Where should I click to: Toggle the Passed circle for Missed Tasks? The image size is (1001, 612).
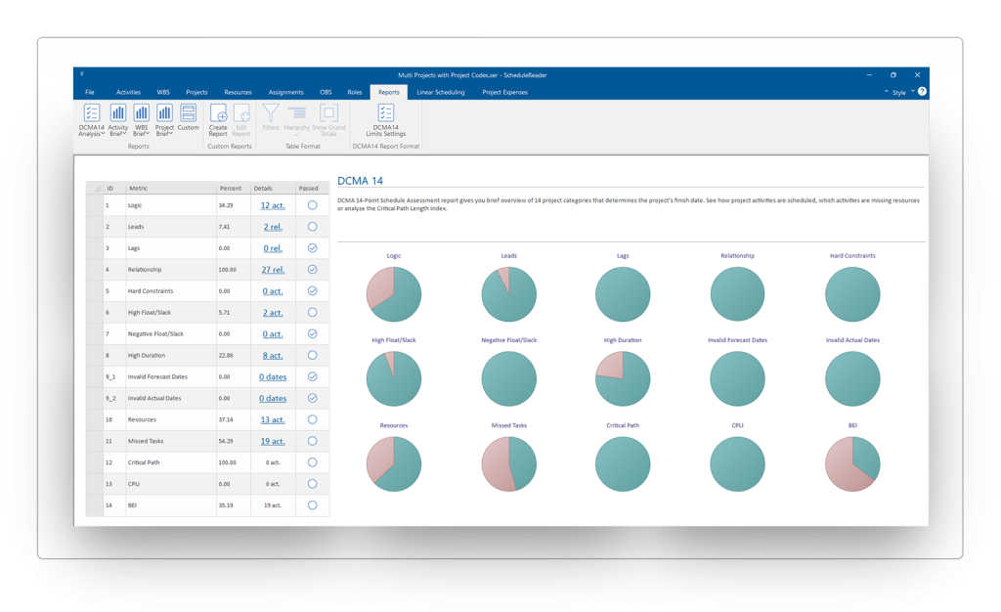coord(312,441)
